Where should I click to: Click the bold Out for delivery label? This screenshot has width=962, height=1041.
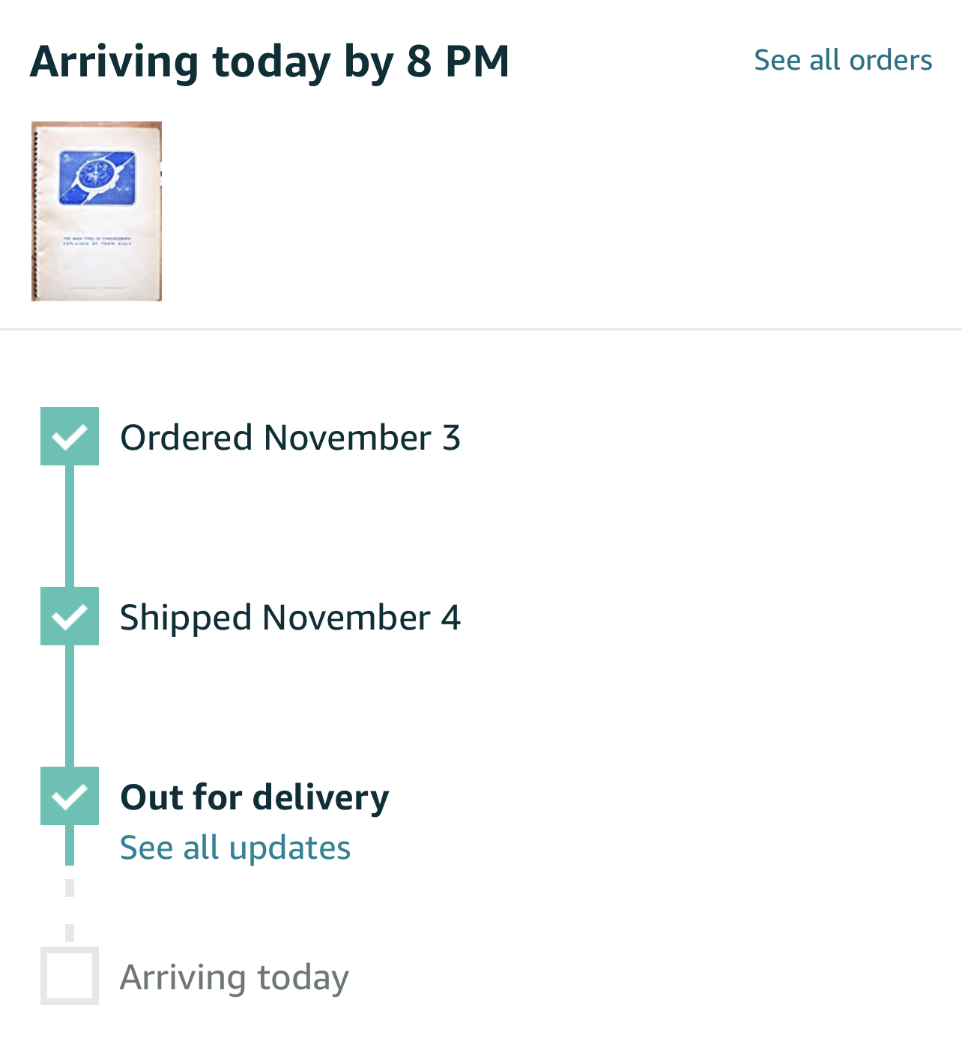coord(255,797)
